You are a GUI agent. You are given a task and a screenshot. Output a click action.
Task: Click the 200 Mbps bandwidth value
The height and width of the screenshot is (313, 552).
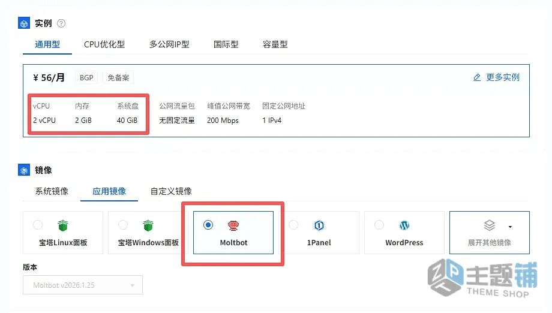(x=223, y=121)
